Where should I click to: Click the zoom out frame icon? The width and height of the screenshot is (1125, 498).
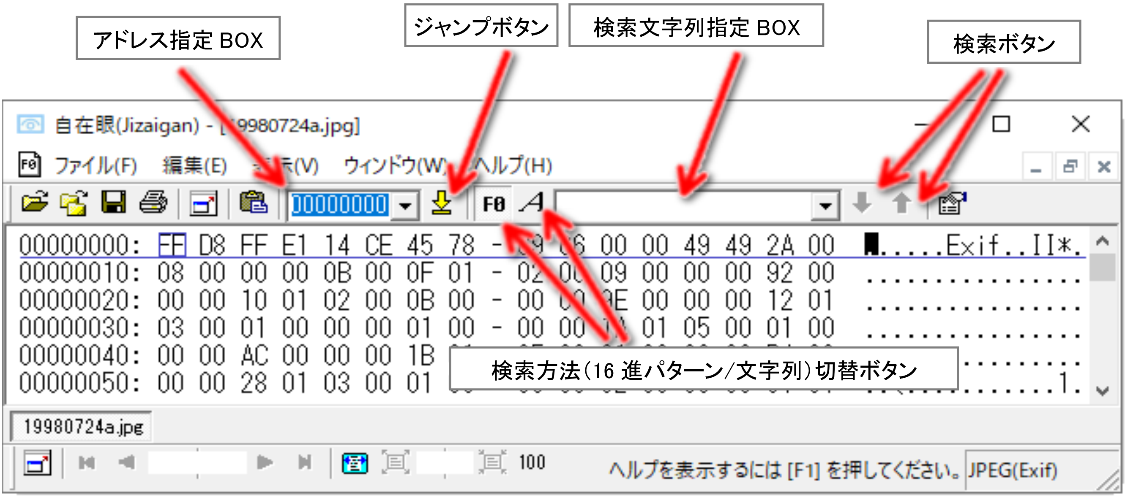[x=395, y=462]
